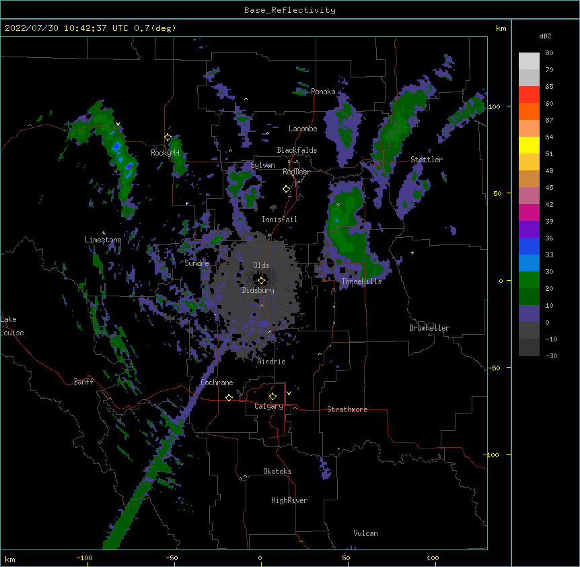Click the Stettler town label
The width and height of the screenshot is (580, 567).
click(x=427, y=160)
